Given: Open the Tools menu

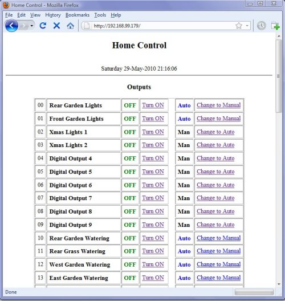Looking at the screenshot, I should (100, 15).
